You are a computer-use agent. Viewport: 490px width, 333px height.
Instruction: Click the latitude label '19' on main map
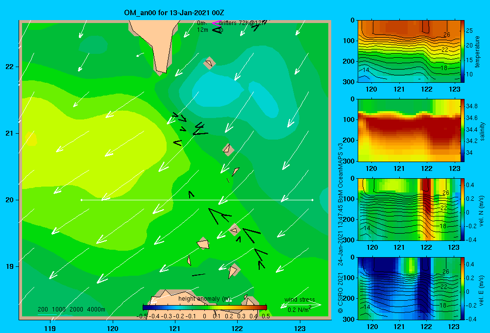[x=10, y=266]
